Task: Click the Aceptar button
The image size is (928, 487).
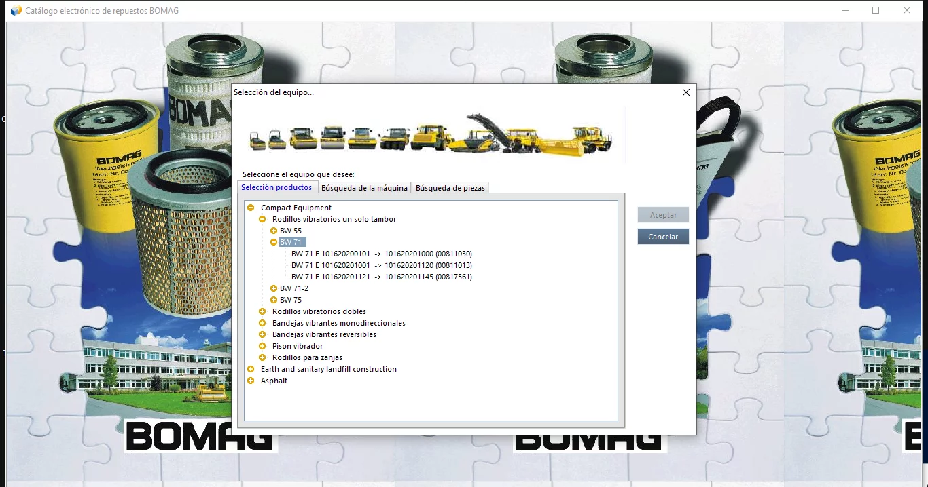Action: click(x=662, y=214)
